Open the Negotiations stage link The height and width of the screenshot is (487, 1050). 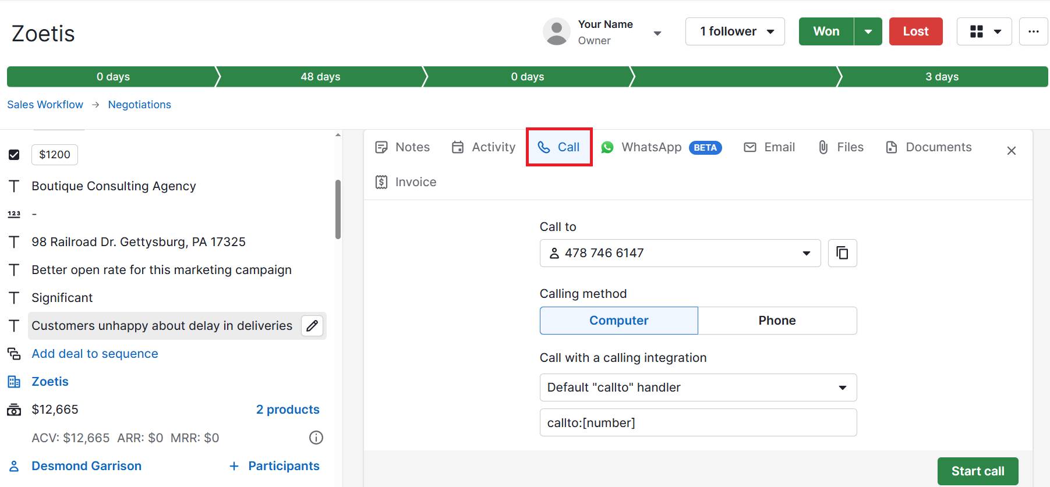tap(140, 105)
